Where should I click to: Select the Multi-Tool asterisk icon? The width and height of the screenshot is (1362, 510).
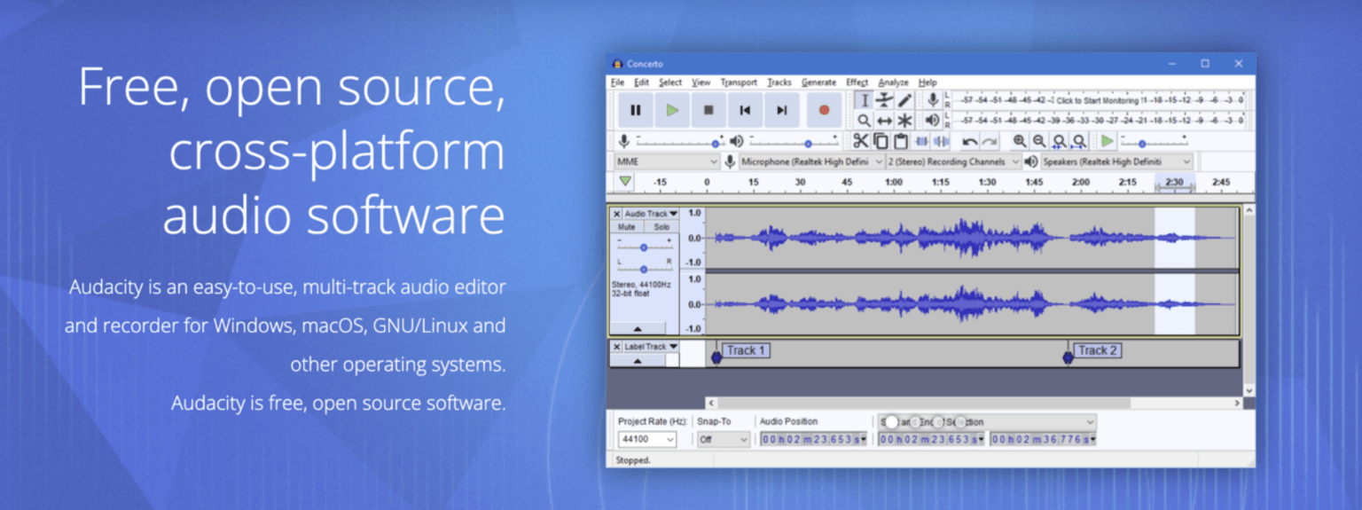[904, 120]
